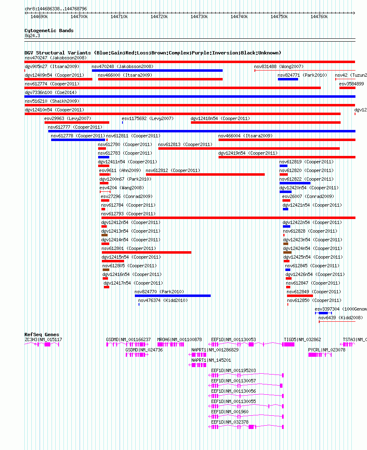
Task: Click the nsv612812 (Cooper2011) red loss bar
Action: tap(205, 174)
